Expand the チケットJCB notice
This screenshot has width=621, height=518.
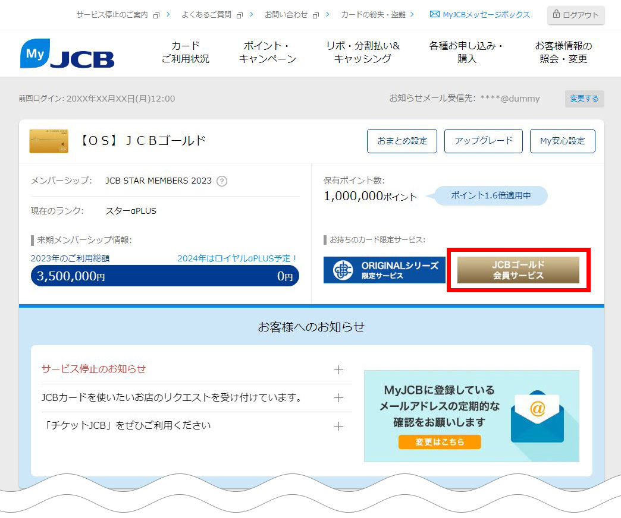(x=338, y=427)
